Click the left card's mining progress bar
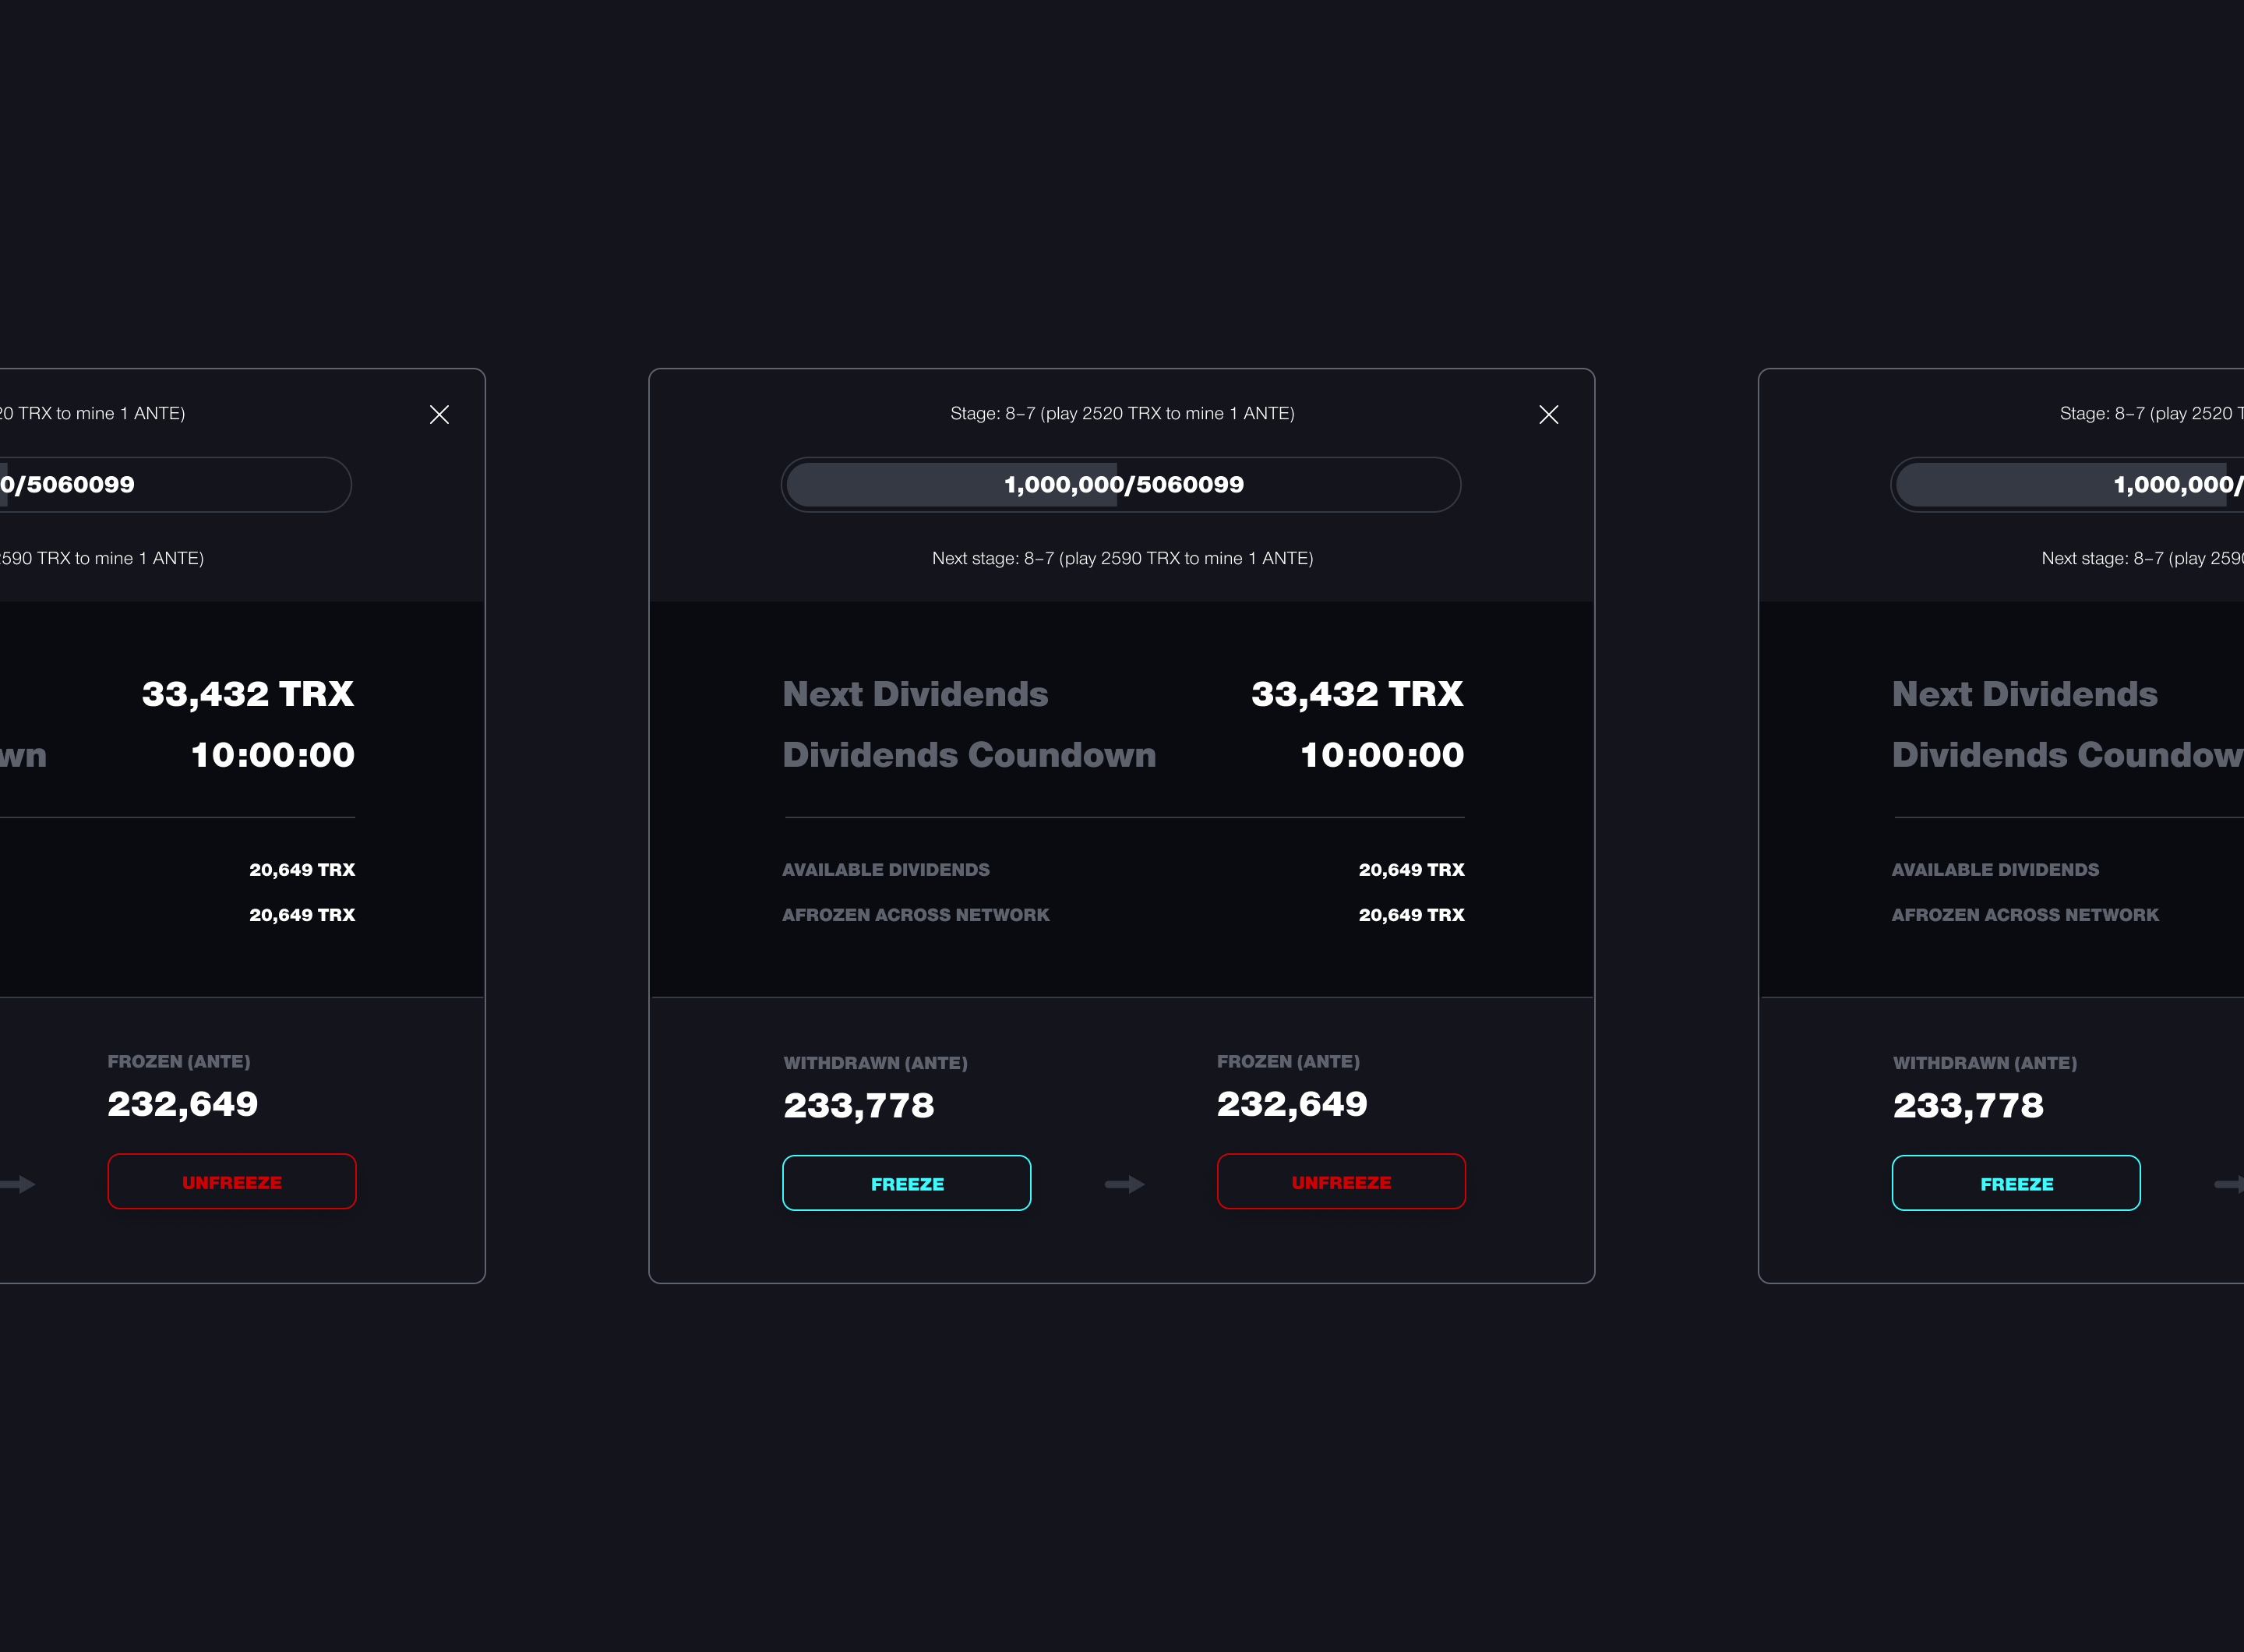Screen dimensions: 2244x1652 (170, 485)
